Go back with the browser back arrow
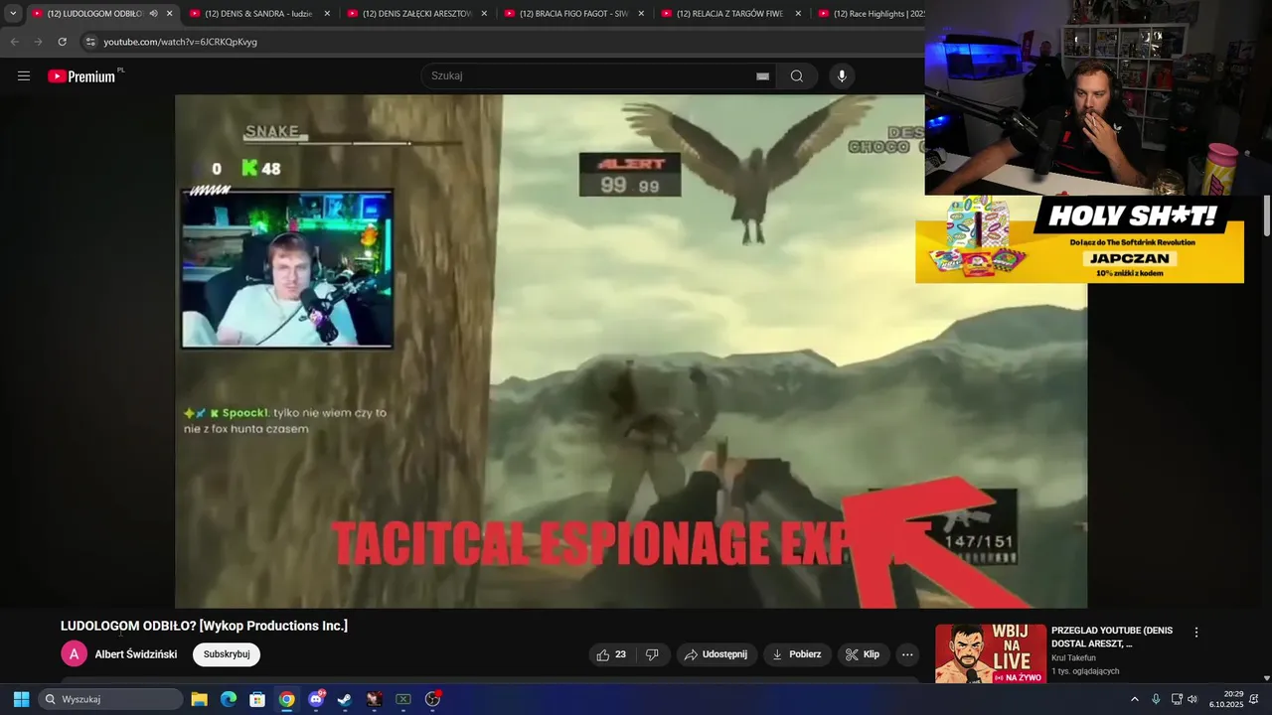Image resolution: width=1272 pixels, height=715 pixels. click(x=14, y=42)
